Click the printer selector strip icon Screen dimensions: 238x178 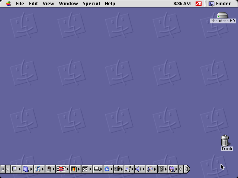tap(96, 169)
